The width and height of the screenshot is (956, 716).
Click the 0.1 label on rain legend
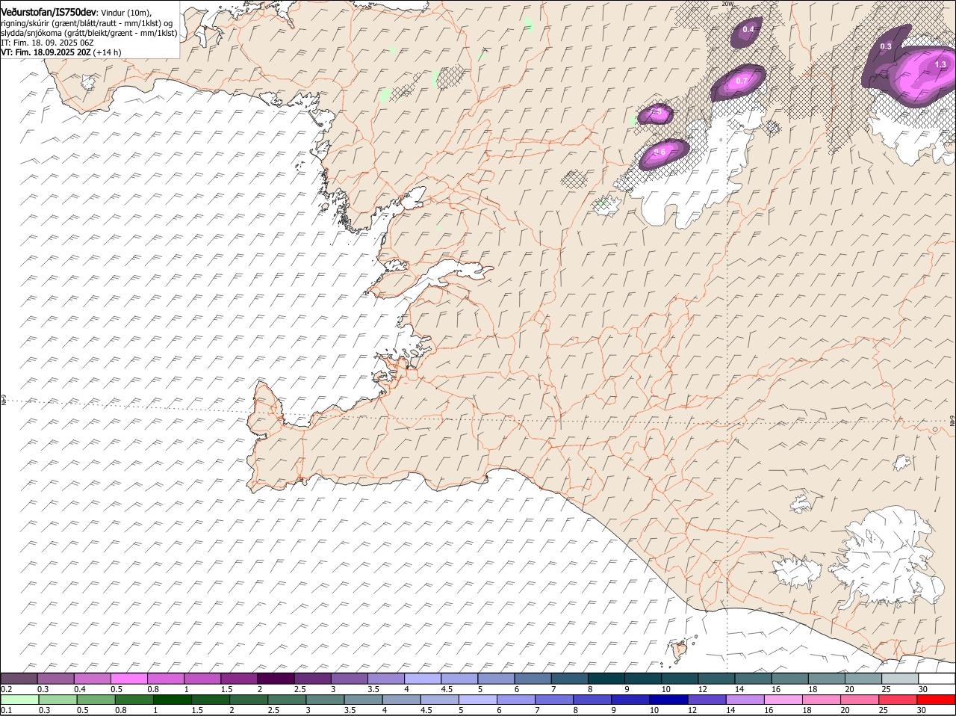point(6,710)
